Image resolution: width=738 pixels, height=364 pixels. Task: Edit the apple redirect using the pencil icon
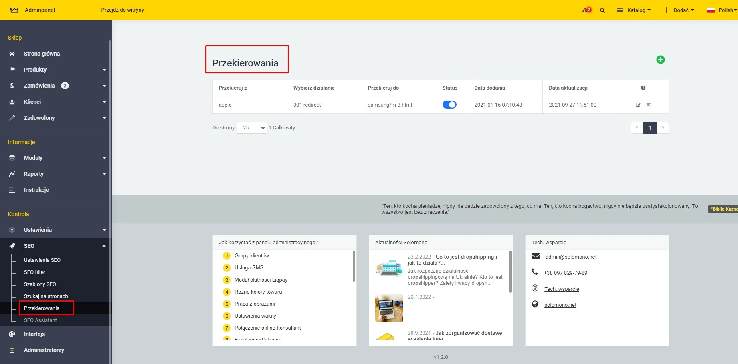(638, 105)
